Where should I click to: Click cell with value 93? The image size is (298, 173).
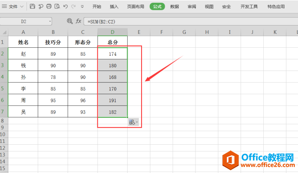coord(83,112)
